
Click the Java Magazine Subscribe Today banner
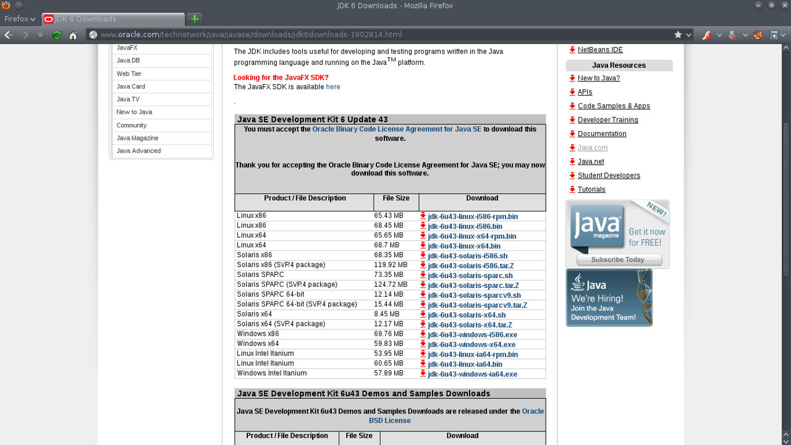tap(617, 234)
